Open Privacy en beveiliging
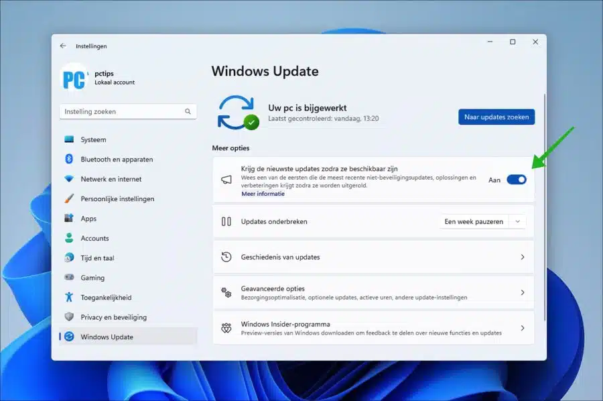This screenshot has width=603, height=401. [x=128, y=317]
